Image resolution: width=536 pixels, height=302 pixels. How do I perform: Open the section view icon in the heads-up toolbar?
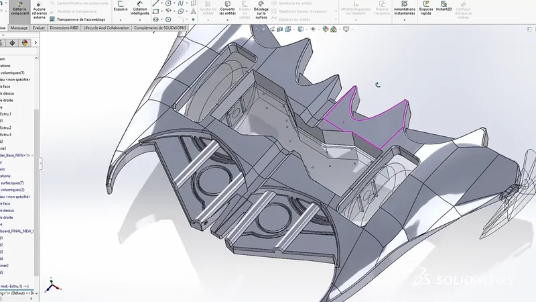(x=279, y=29)
